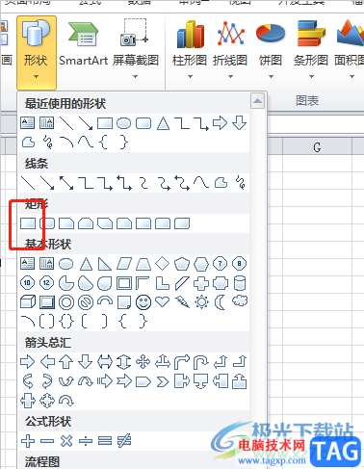The height and width of the screenshot is (469, 364).
Task: Choose equal sign under 公式形状
Action: point(105,441)
